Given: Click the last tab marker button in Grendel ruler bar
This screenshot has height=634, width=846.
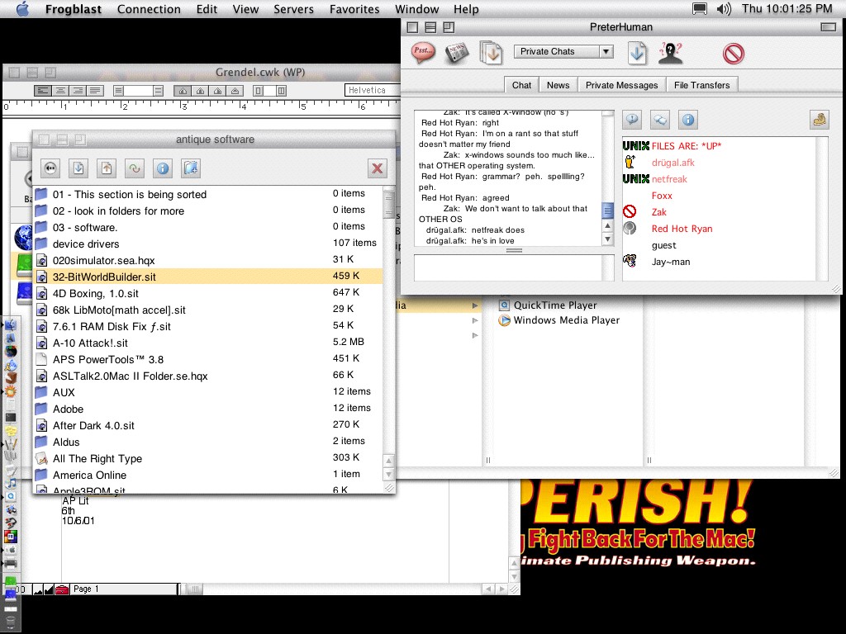Looking at the screenshot, I should coord(235,91).
